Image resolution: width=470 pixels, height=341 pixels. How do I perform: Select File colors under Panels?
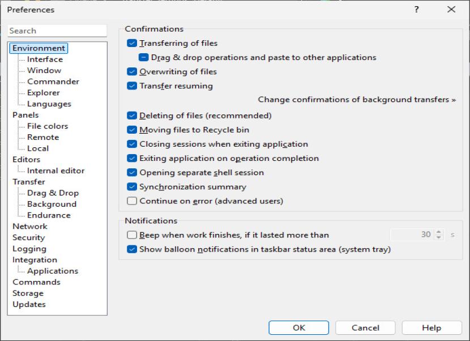tap(48, 126)
